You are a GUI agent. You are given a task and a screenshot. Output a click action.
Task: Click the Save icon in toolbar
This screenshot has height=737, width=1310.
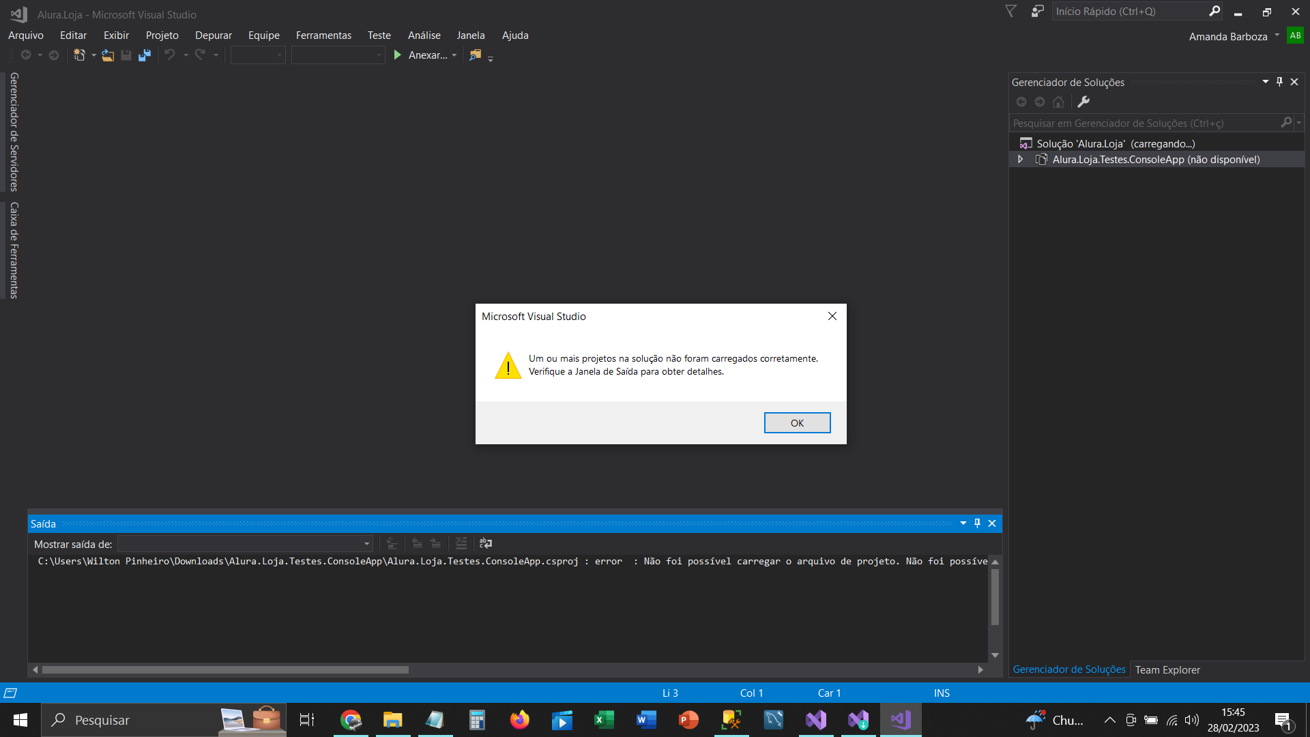pos(126,55)
